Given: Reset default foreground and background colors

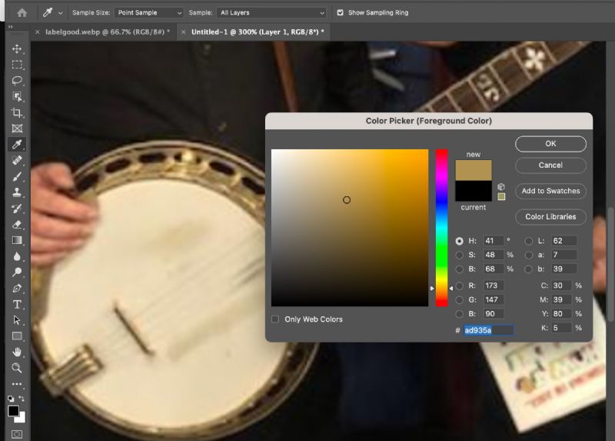Looking at the screenshot, I should tap(11, 399).
